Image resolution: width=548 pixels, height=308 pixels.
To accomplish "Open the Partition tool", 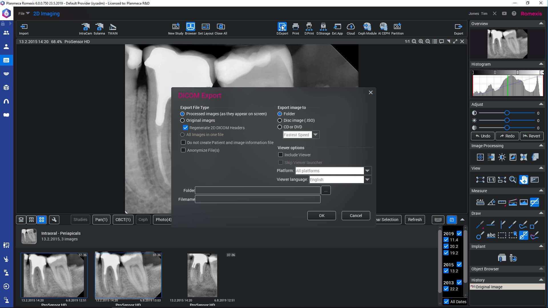I will point(397,27).
